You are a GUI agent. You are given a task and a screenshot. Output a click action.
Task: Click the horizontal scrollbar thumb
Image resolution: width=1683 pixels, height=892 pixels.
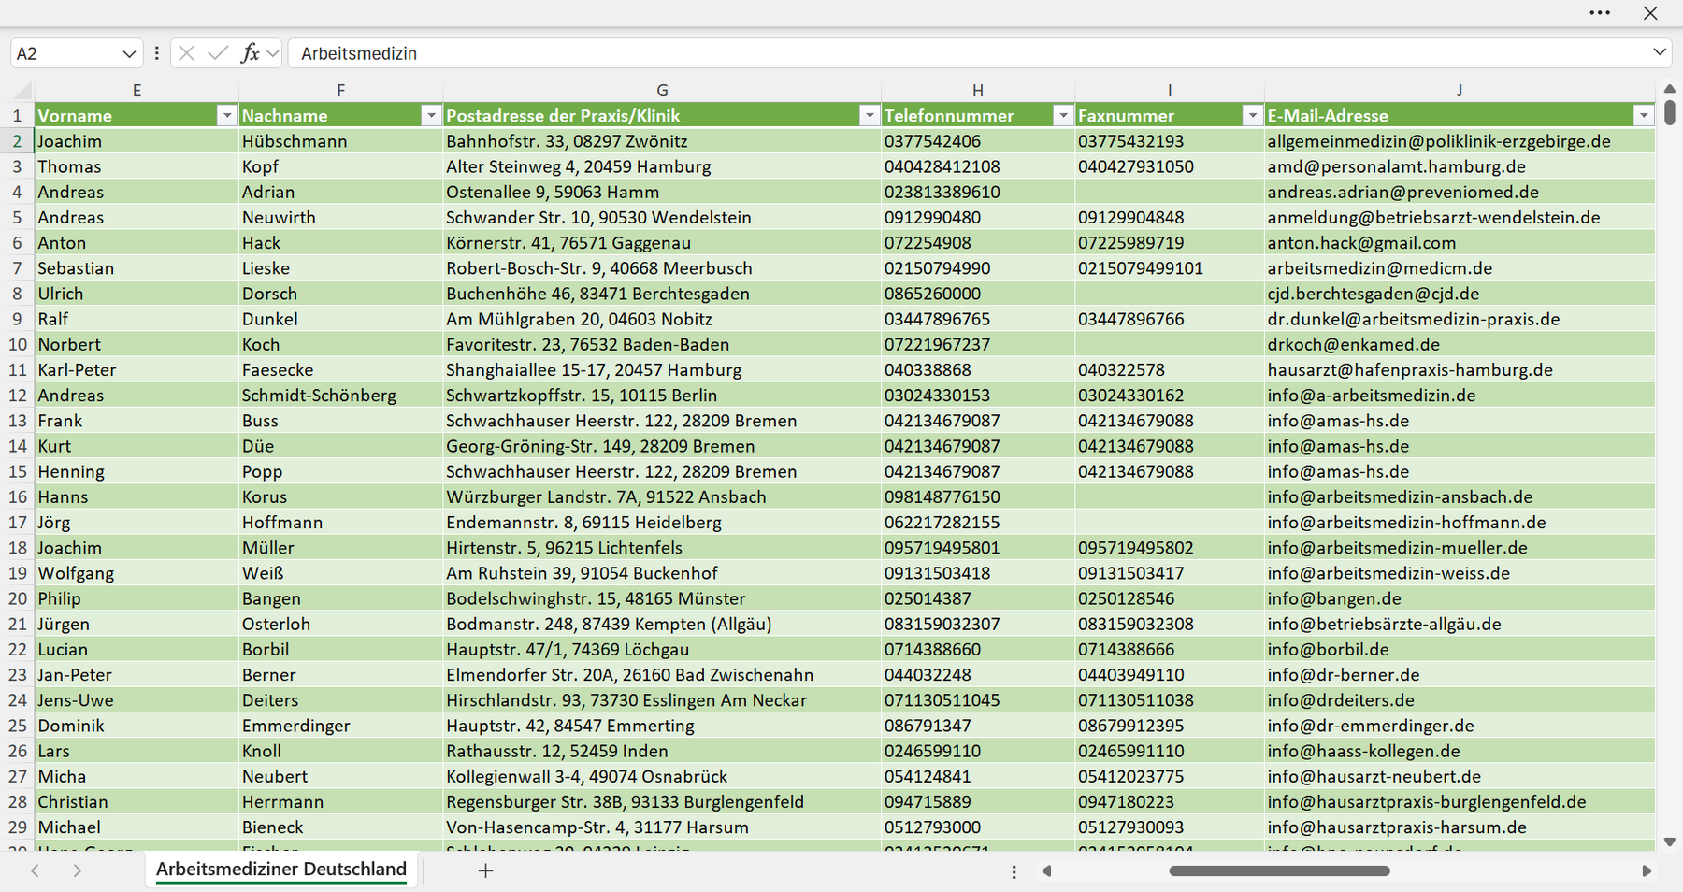pyautogui.click(x=1279, y=870)
